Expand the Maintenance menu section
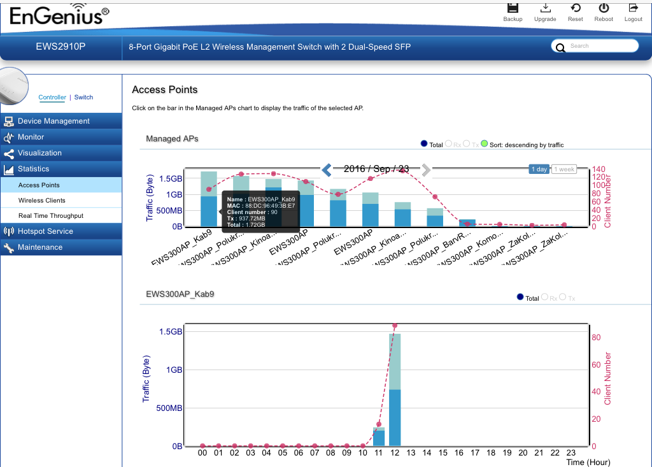 (x=61, y=247)
